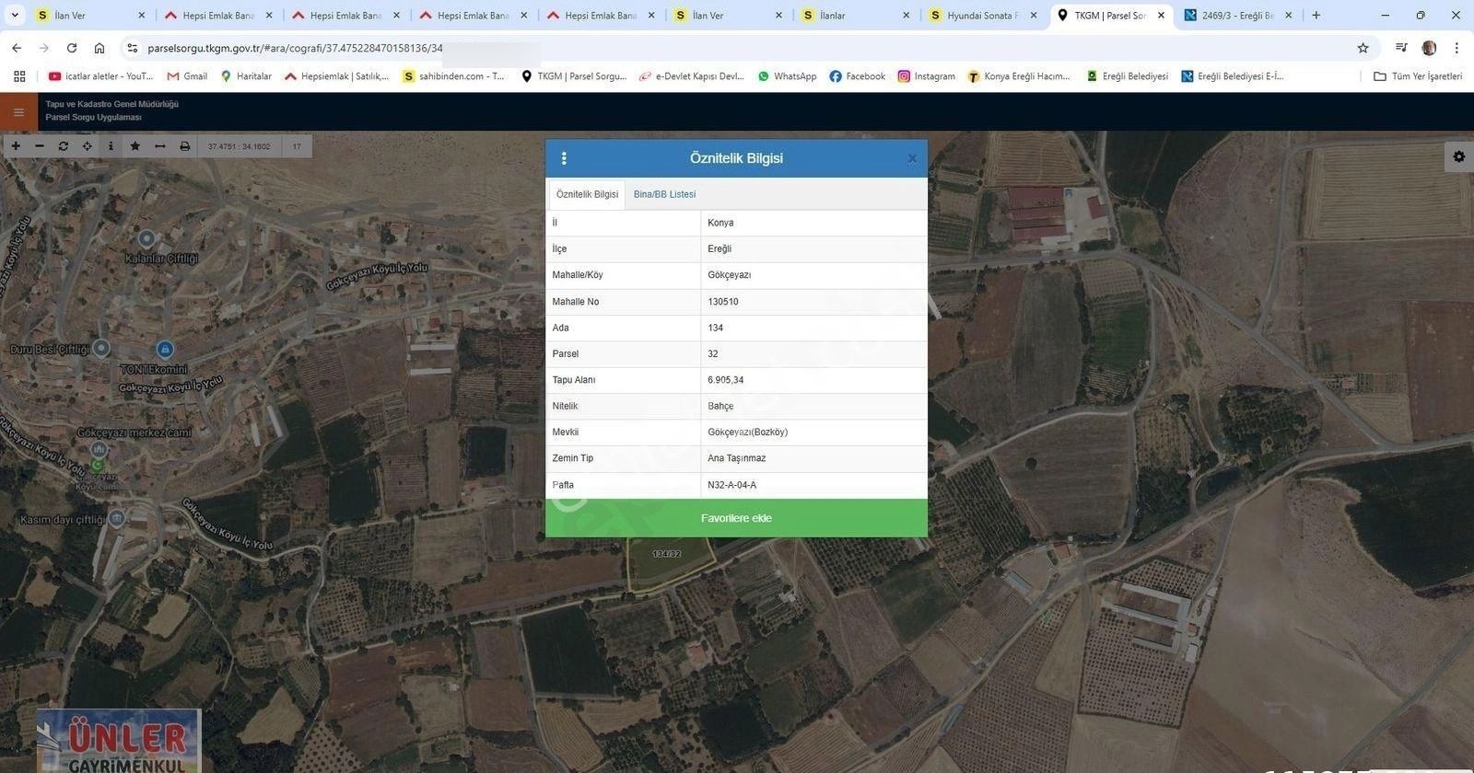
Task: Open map settings gear on right edge
Action: pos(1458,156)
